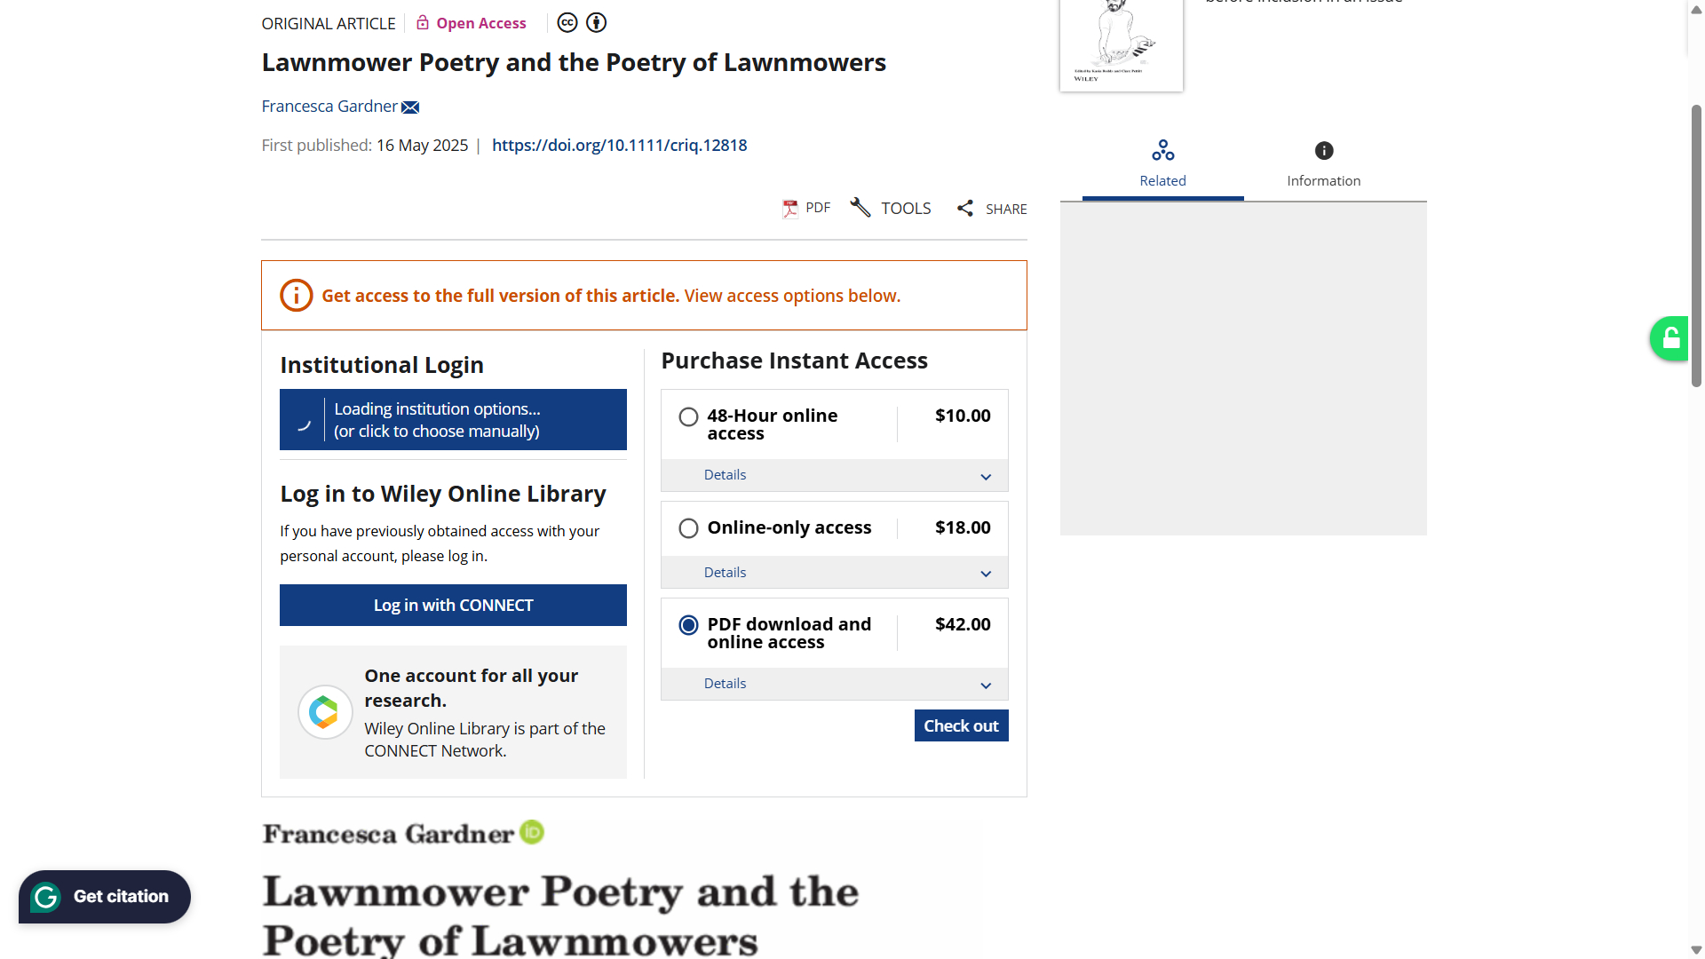Open the Tools wrench icon
Viewport: 1705px width, 959px height.
click(x=860, y=208)
